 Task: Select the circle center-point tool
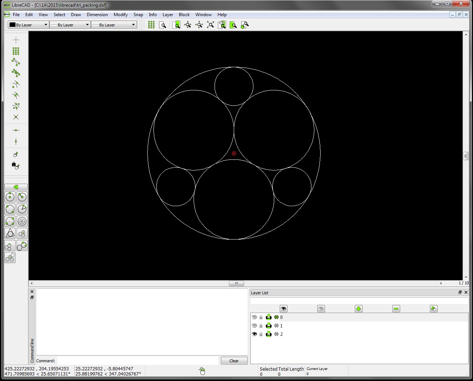click(x=10, y=197)
